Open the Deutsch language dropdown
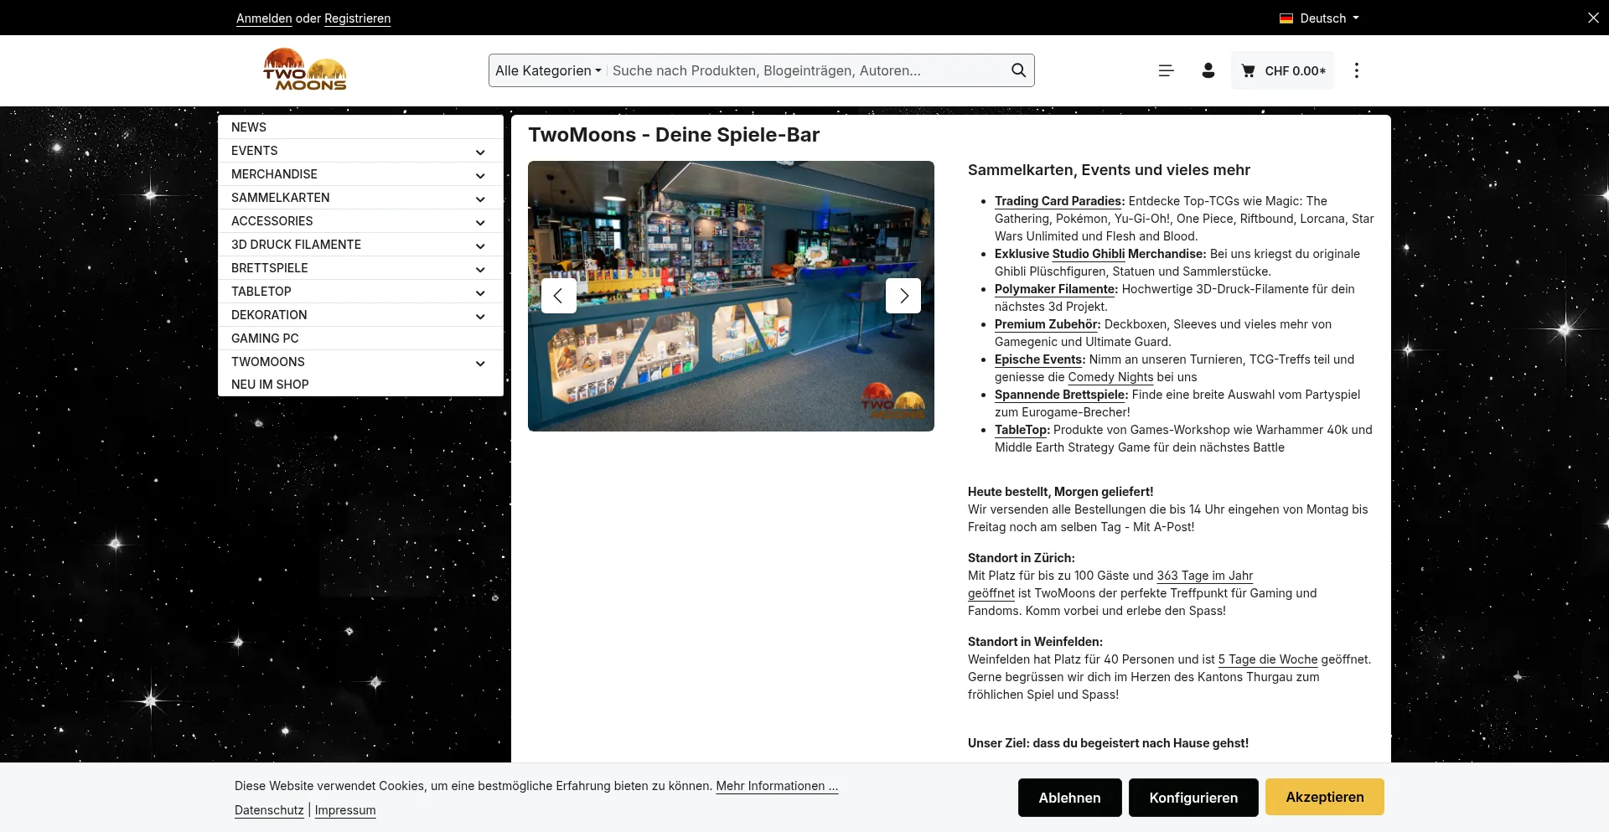Screen dimensions: 1609x832 pos(1319,18)
